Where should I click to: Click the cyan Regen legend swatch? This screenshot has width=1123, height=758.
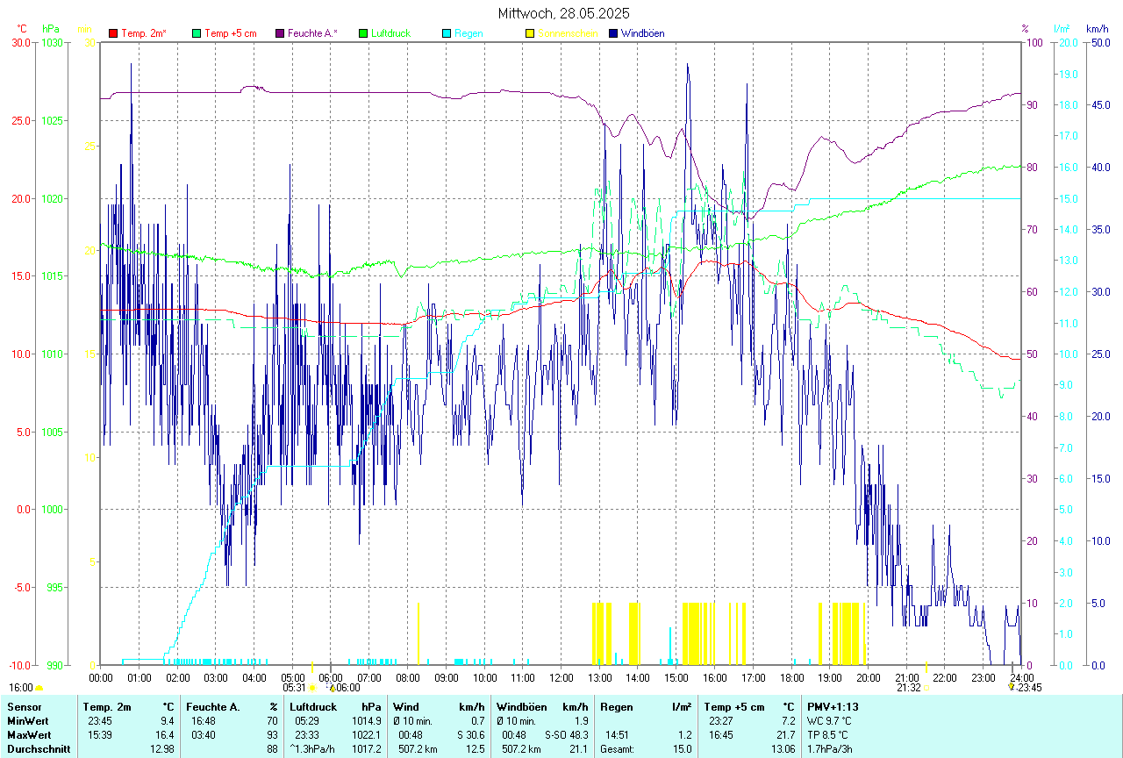coord(447,33)
